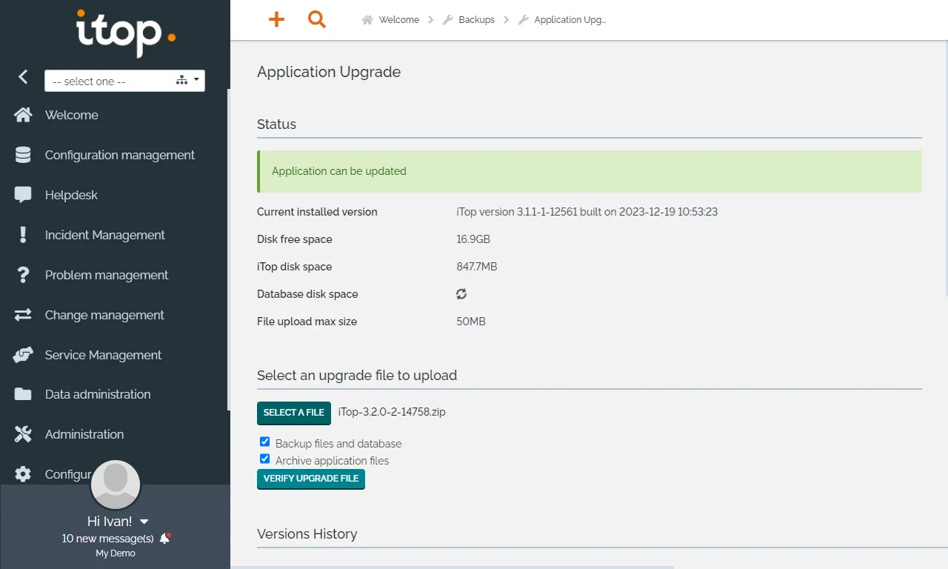The height and width of the screenshot is (569, 948).
Task: Click the user avatar picture
Action: click(116, 485)
